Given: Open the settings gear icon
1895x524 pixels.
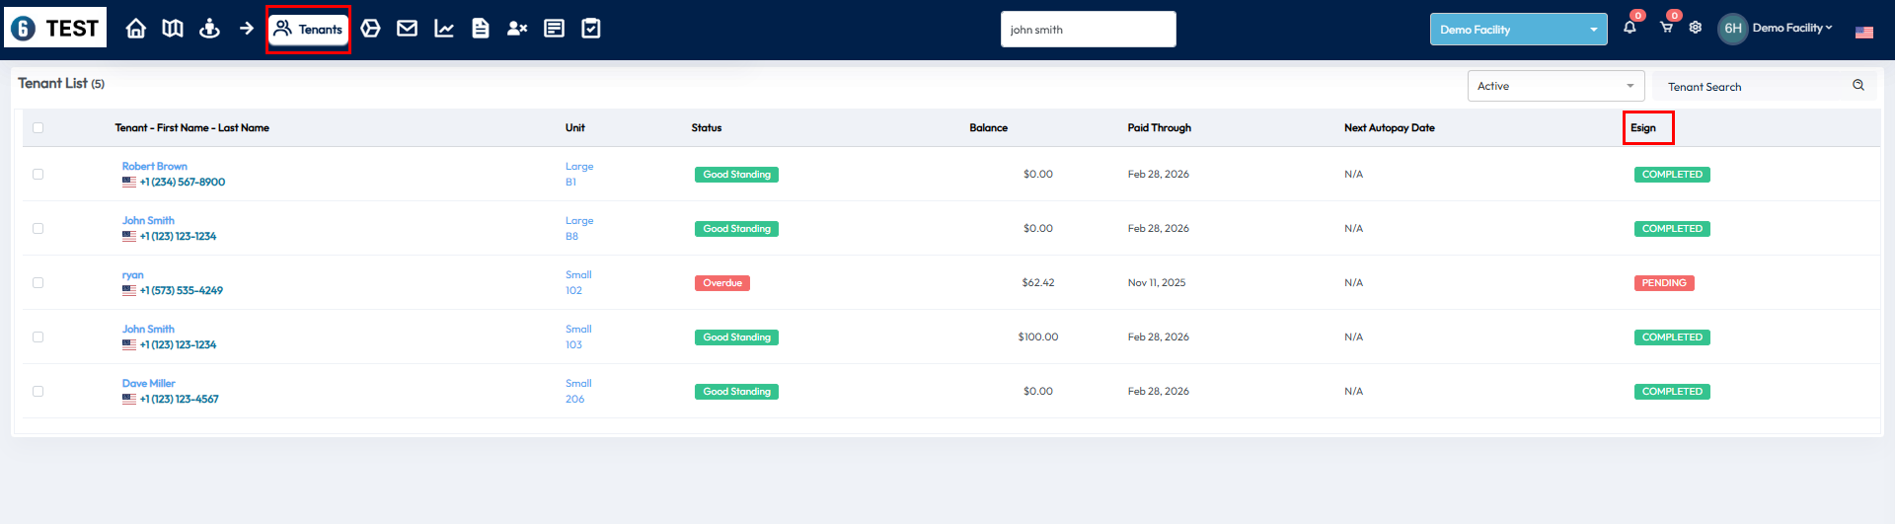Looking at the screenshot, I should point(1696,28).
